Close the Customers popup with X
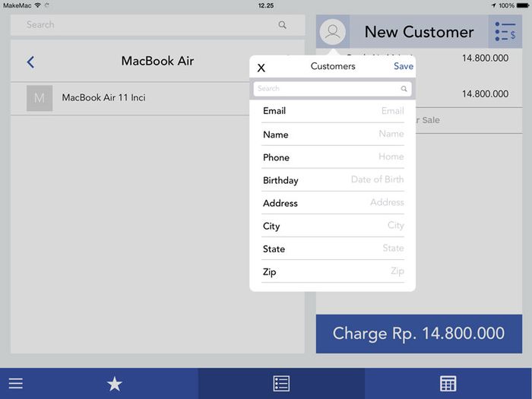532x399 pixels. (261, 68)
